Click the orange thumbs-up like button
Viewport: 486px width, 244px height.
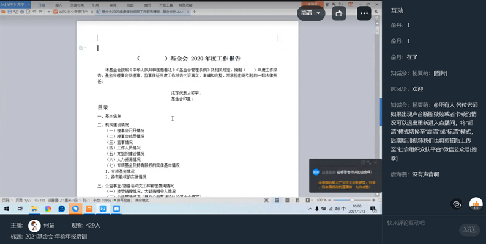476,204
